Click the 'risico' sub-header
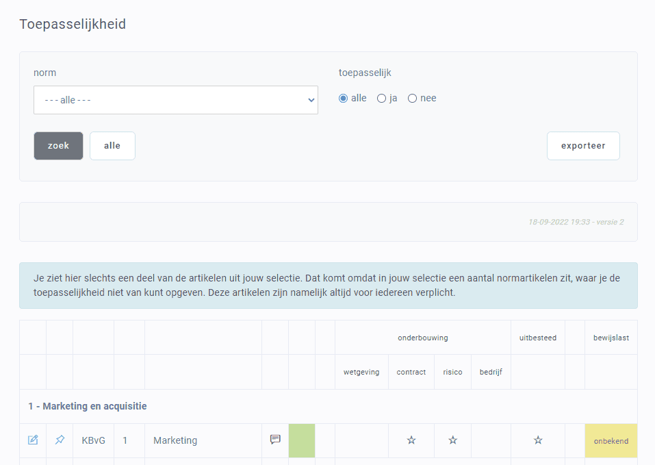 point(453,372)
